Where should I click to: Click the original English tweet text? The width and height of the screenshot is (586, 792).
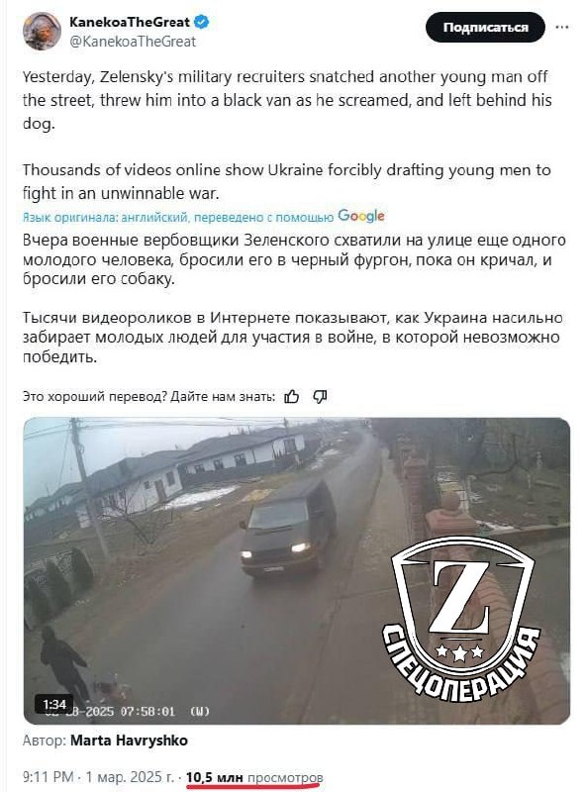point(287,135)
